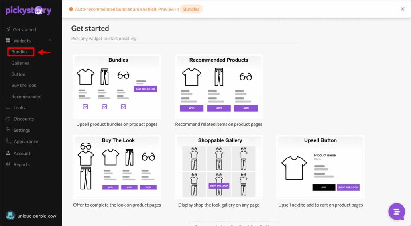Screen dimensions: 411x226
Task: Dismiss the auto-recommended bundles banner
Action: coord(403,9)
